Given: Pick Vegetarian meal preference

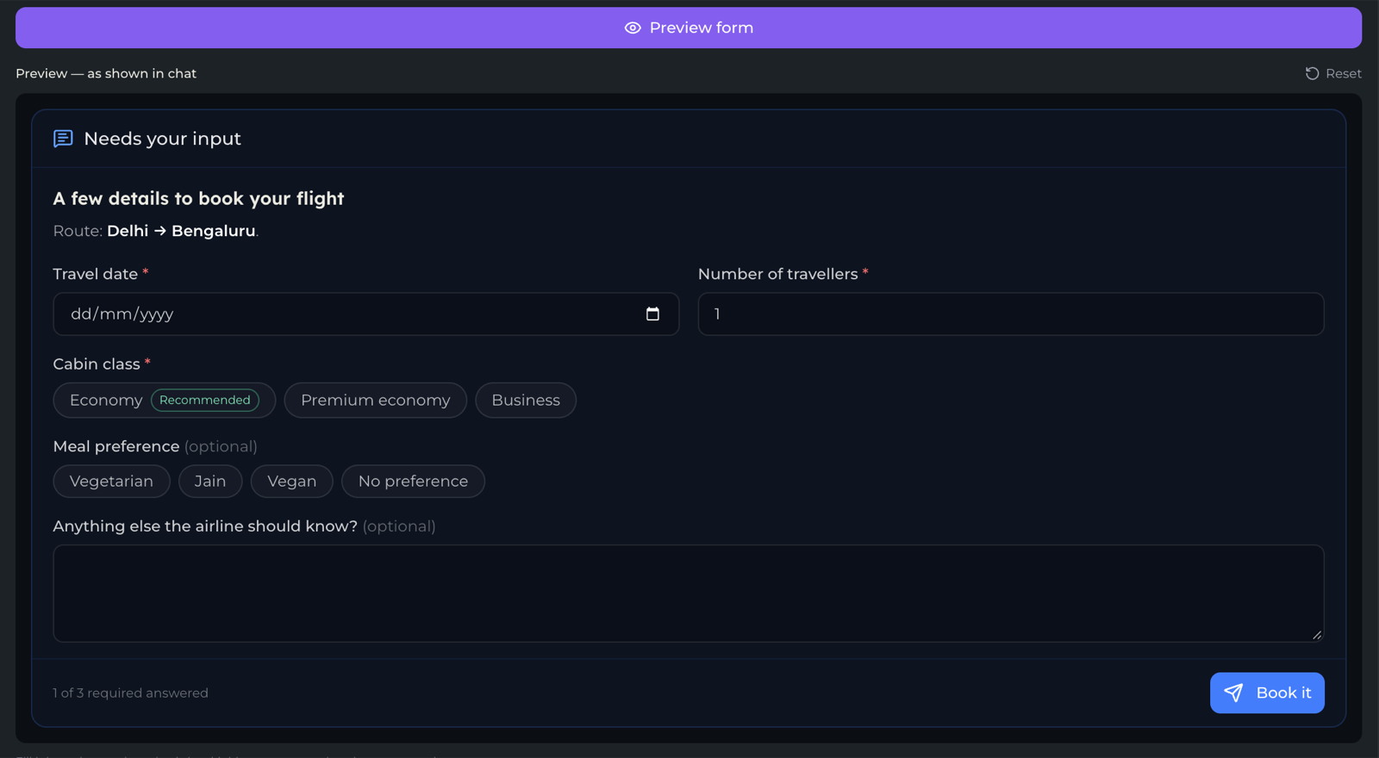Looking at the screenshot, I should click(x=111, y=482).
